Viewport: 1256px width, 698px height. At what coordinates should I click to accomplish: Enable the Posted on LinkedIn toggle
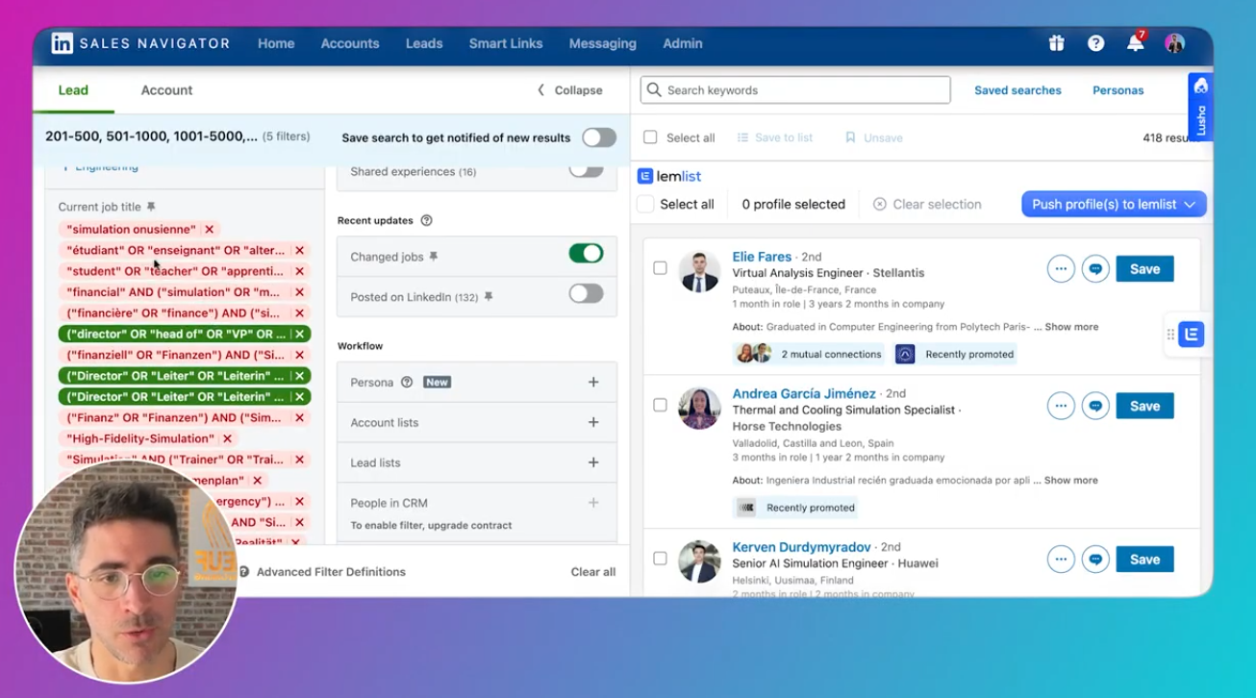[x=586, y=293]
